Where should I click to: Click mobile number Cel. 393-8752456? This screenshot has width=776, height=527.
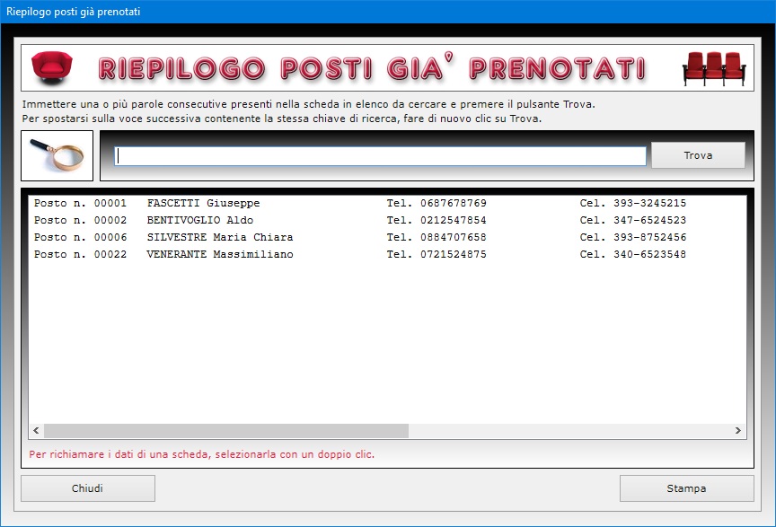click(x=633, y=237)
